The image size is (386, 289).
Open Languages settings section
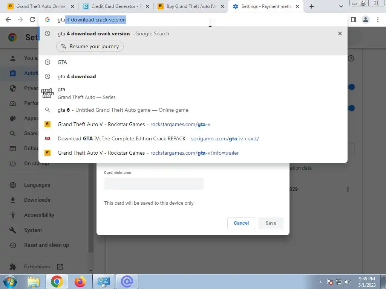tap(37, 185)
